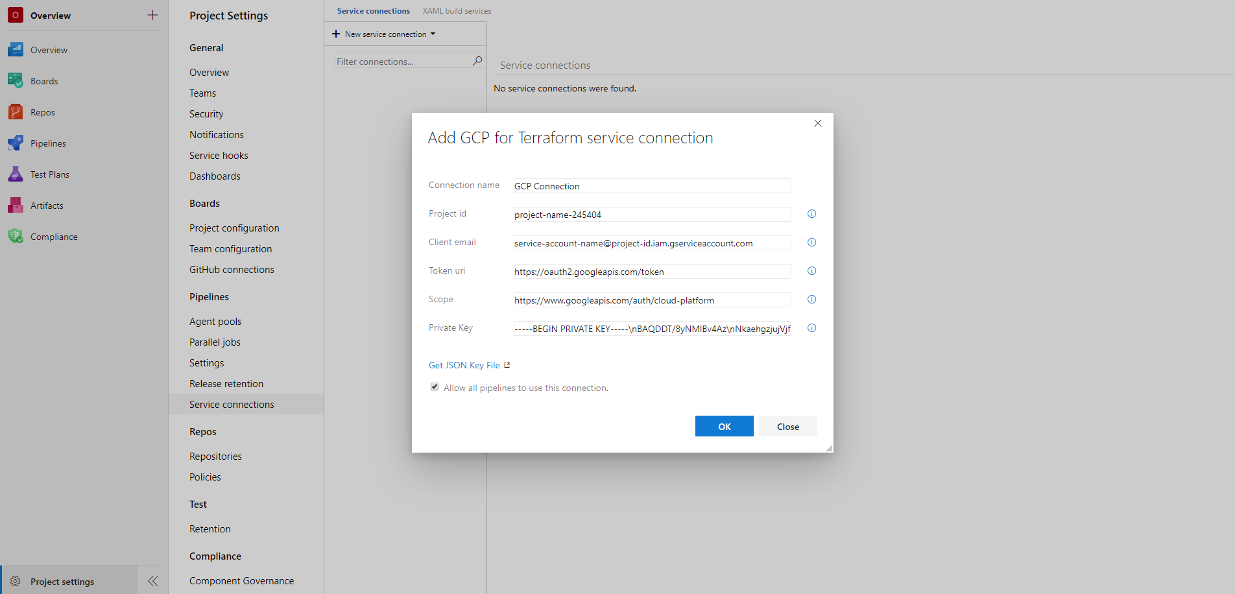1235x594 pixels.
Task: Open Test Plans from the left sidebar
Action: point(51,174)
